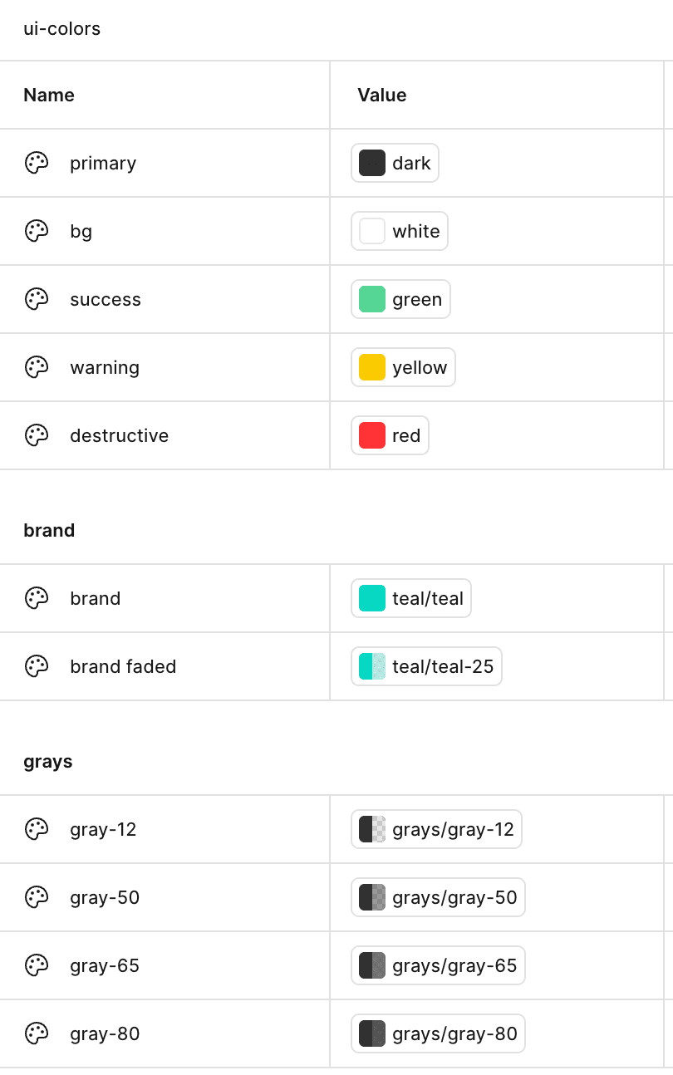Select the gray-12 row palette icon
Viewport: 673px width, 1075px height.
tap(37, 829)
